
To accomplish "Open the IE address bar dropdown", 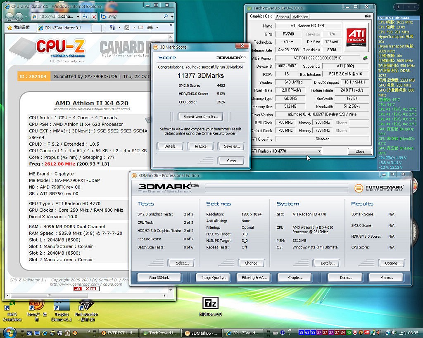I will (78, 17).
